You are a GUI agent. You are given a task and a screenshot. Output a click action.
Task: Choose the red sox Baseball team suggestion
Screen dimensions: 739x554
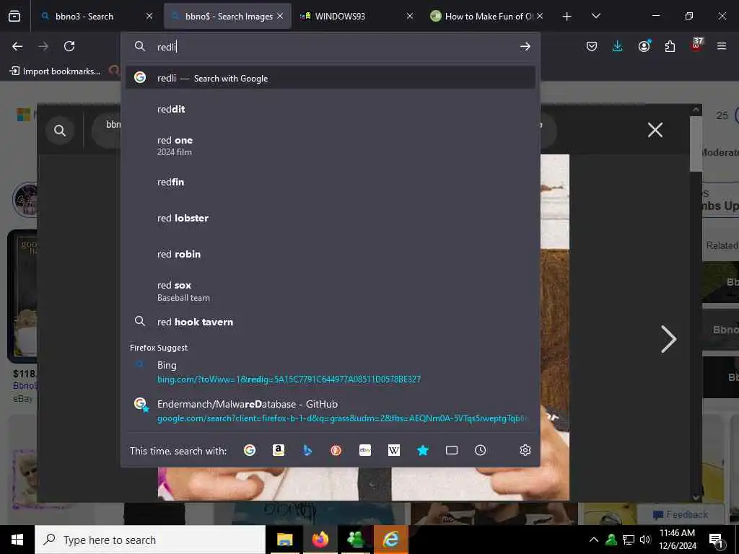331,291
